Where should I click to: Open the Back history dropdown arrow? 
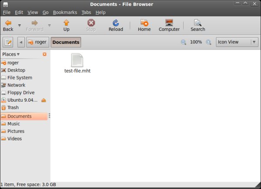[20, 26]
